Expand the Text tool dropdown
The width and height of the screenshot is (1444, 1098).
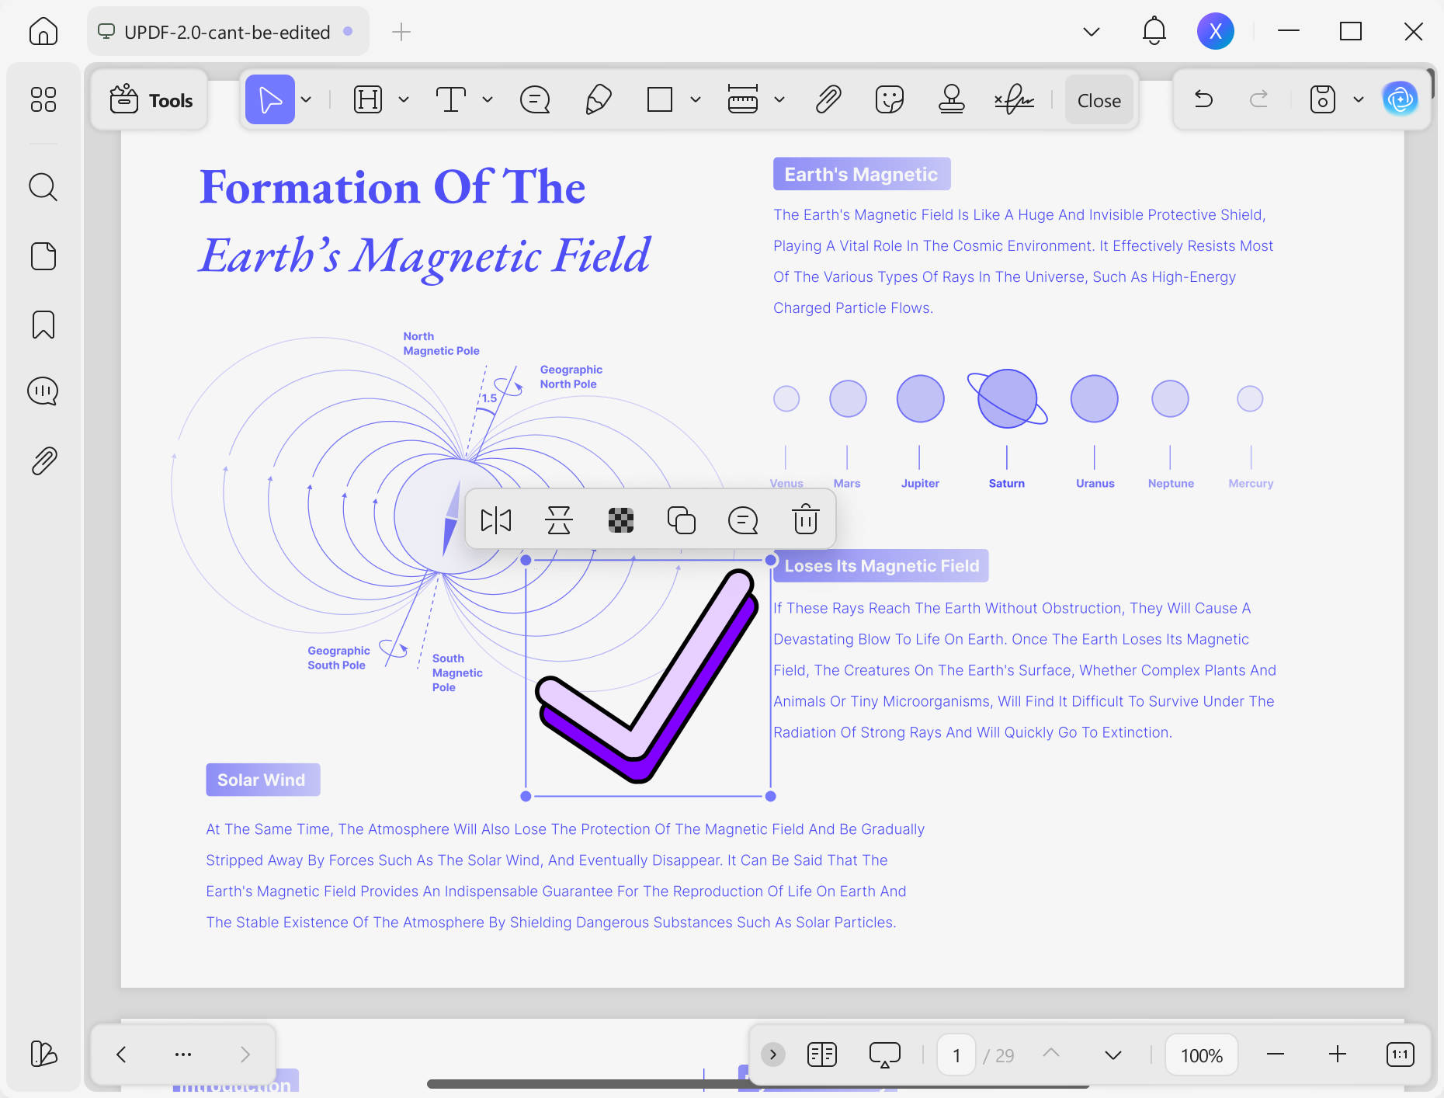pyautogui.click(x=488, y=99)
